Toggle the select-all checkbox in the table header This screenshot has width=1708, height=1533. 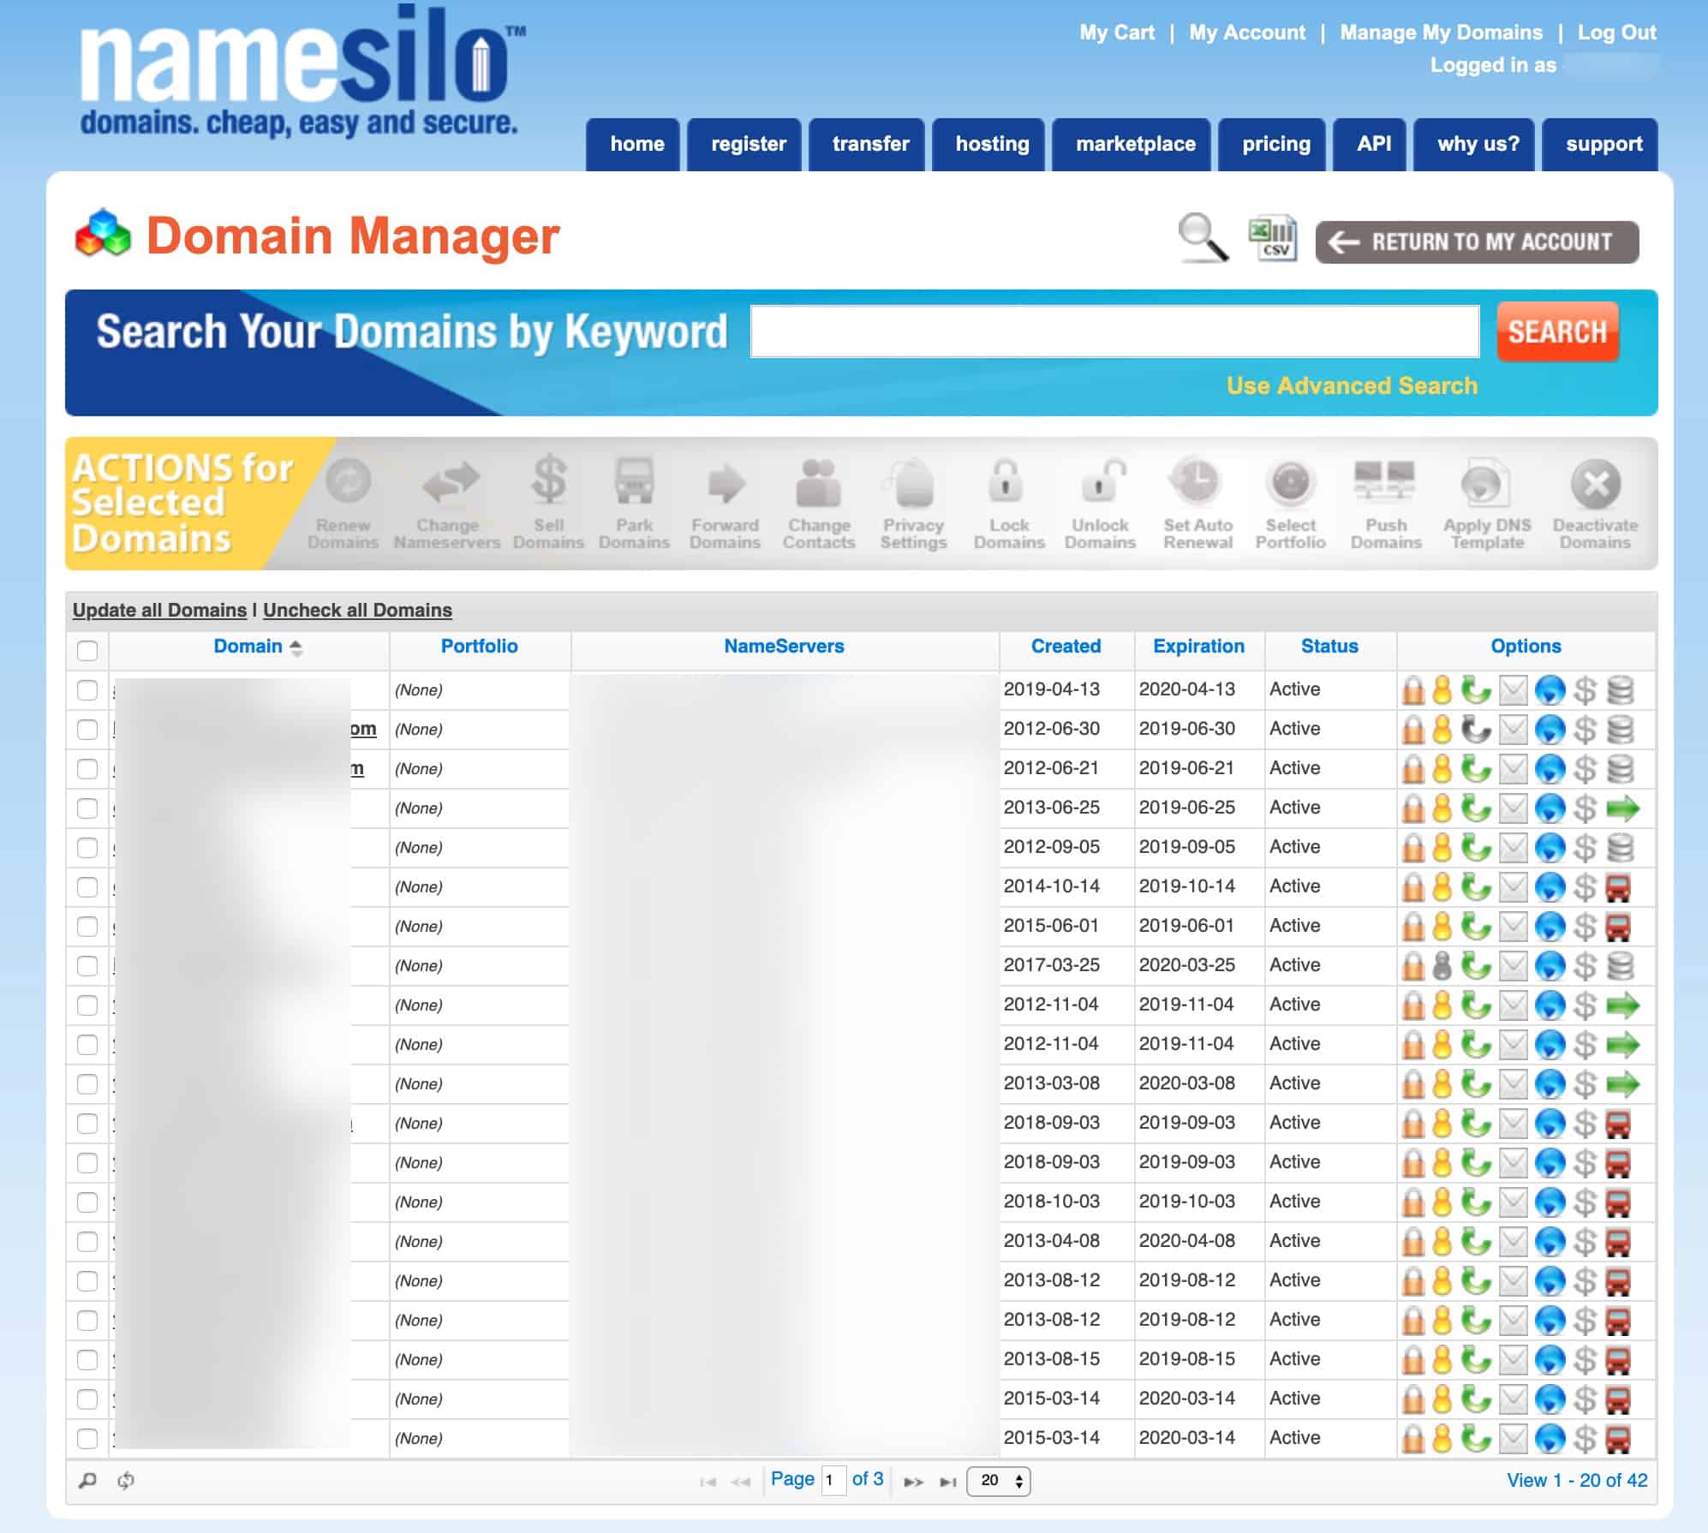[87, 650]
